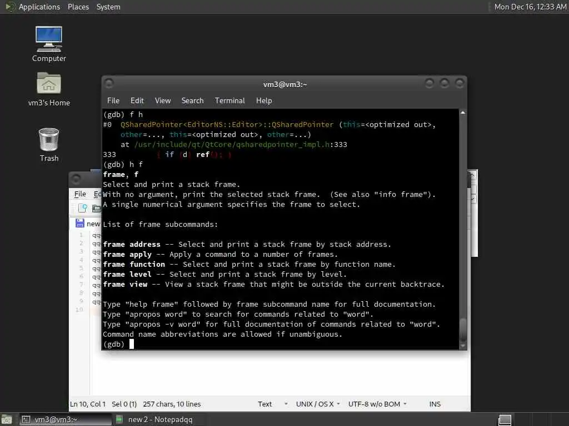Click line number 1 in Notepadqq gutter
The width and height of the screenshot is (569, 426).
[x=81, y=235]
